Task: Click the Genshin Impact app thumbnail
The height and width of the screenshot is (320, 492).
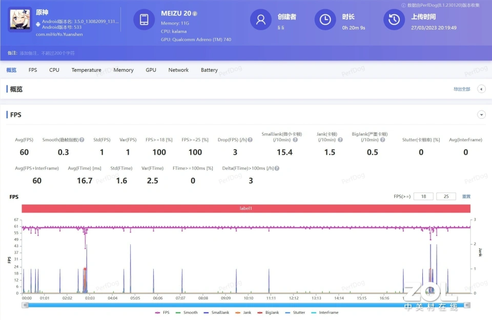Action: (19, 20)
